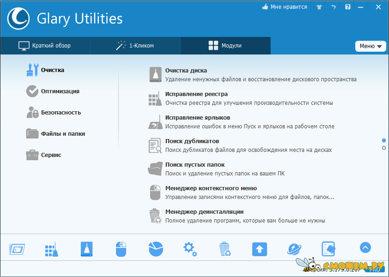
Task: Click the "Исправление реестра" grid-and-broom icon
Action: pos(155,99)
